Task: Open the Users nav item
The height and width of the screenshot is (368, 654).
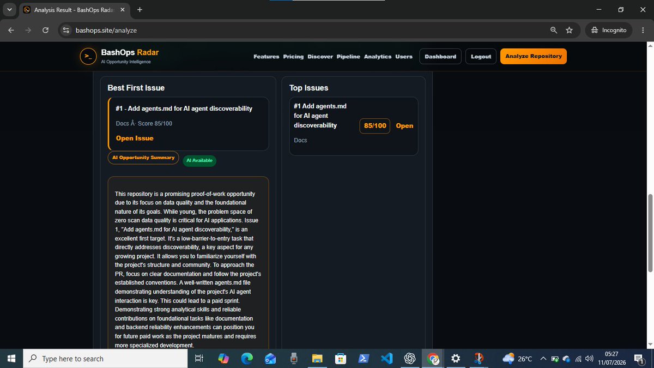Action: pyautogui.click(x=404, y=57)
